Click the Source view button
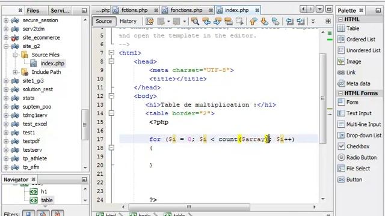Viewport: 385px width, 216px height. (104, 22)
